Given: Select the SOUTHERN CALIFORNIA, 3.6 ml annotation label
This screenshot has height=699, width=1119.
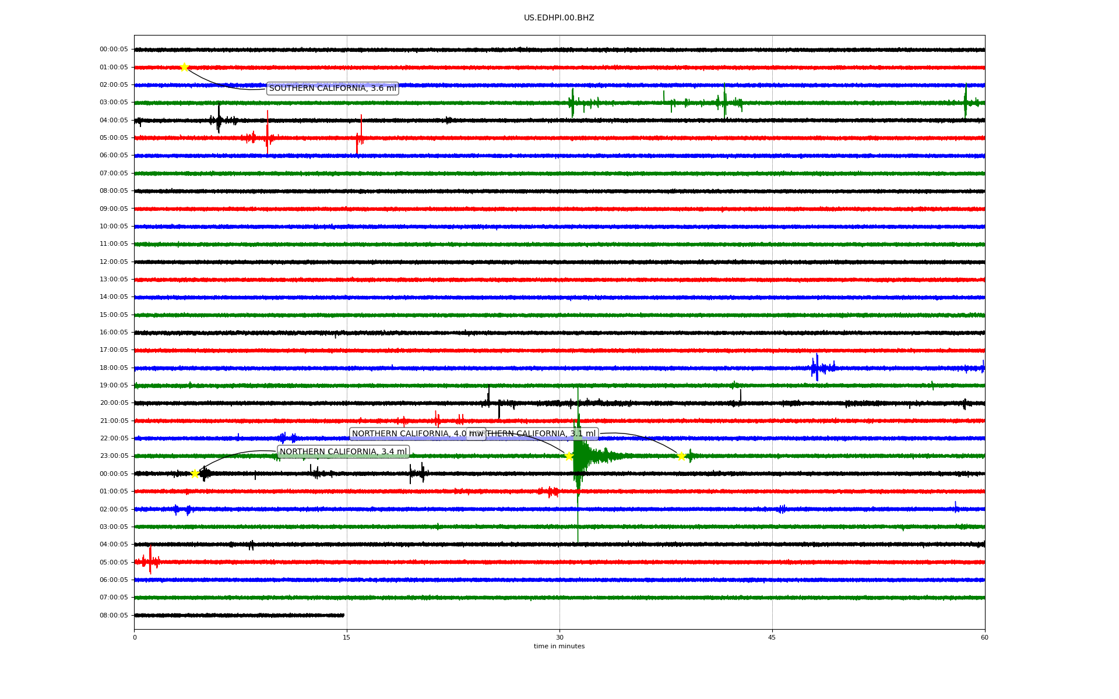Looking at the screenshot, I should 332,89.
